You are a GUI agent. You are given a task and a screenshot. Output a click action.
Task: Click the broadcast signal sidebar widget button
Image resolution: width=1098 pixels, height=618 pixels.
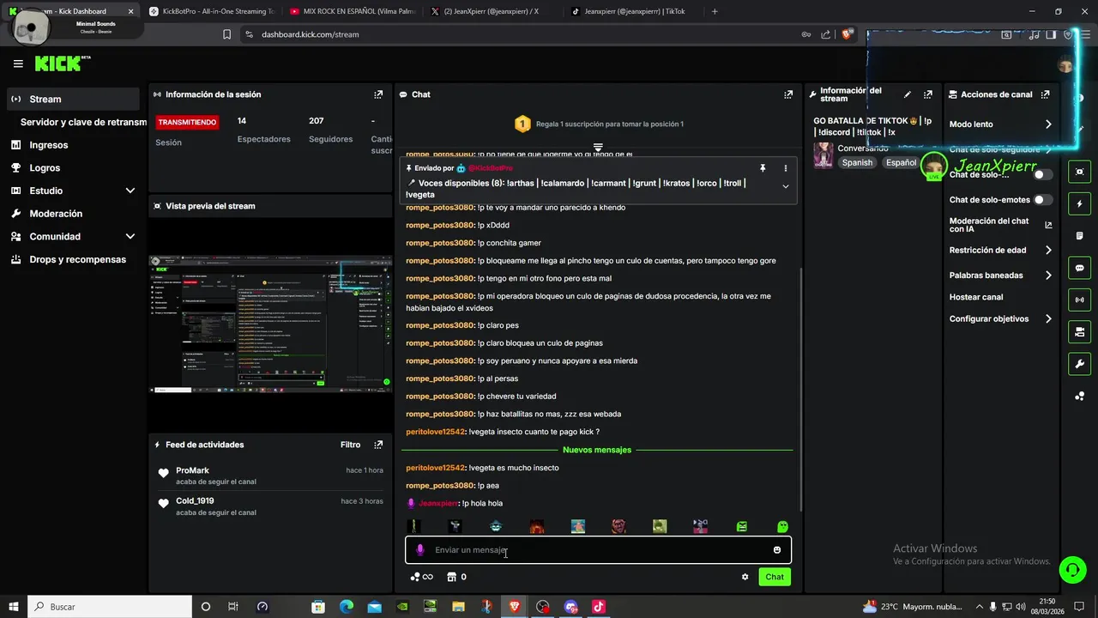tap(1080, 300)
